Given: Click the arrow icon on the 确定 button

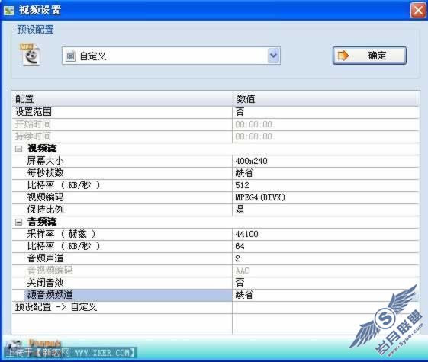Looking at the screenshot, I should [x=343, y=56].
